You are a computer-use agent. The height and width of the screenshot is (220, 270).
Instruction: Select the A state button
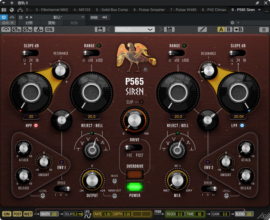[221, 29]
